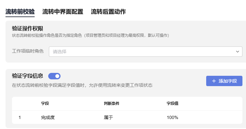
Task: Click the 100% field value cell
Action: tap(172, 117)
